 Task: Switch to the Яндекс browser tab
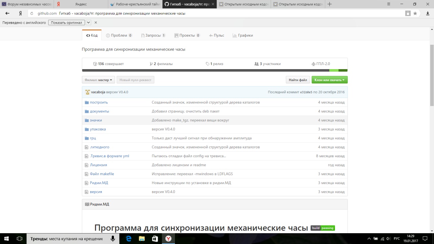point(81,4)
